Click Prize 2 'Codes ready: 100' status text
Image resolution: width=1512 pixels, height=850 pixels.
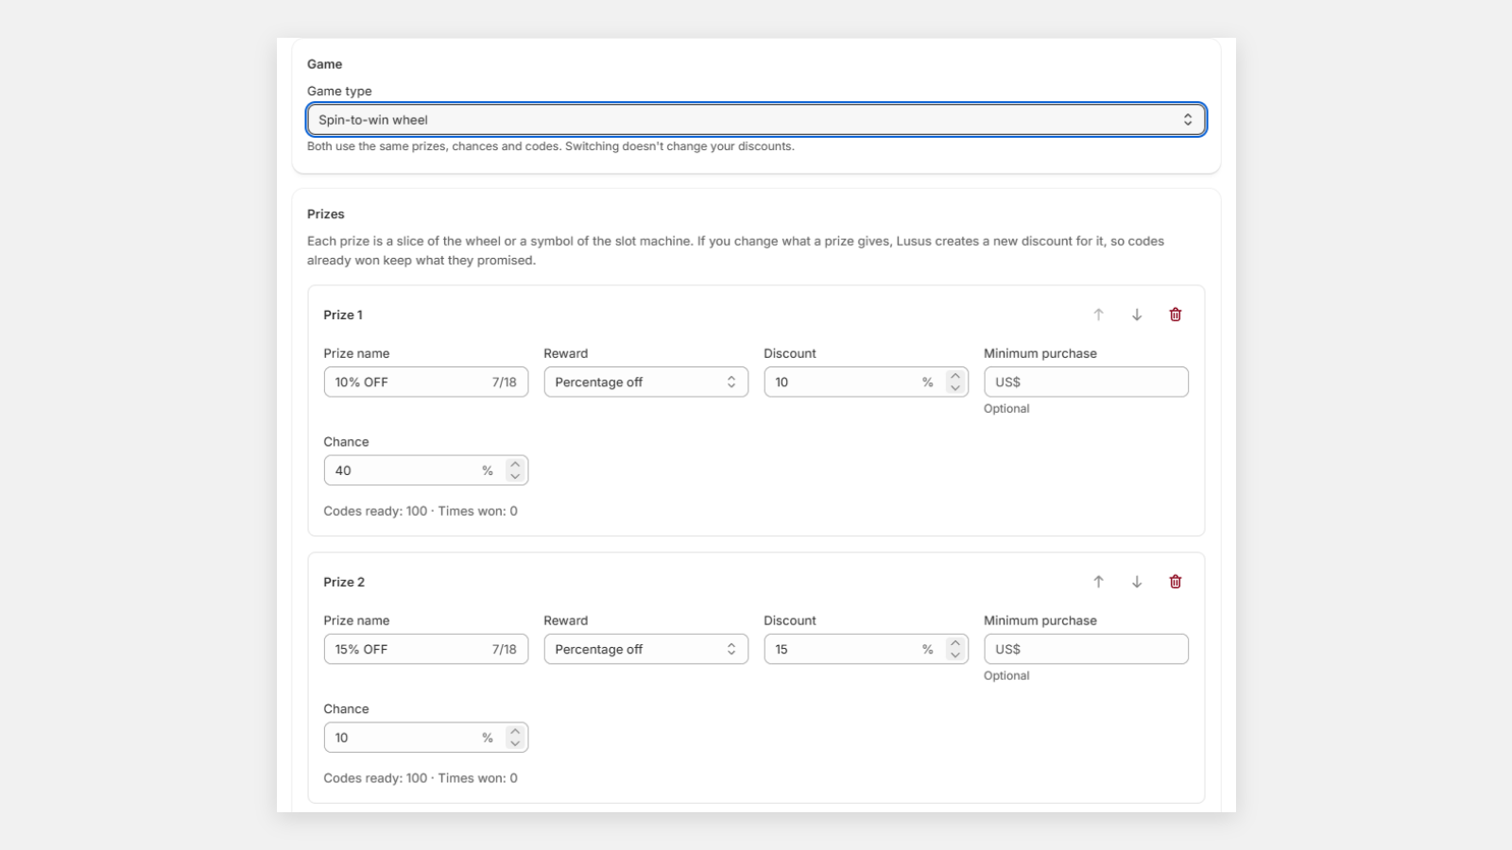point(375,778)
